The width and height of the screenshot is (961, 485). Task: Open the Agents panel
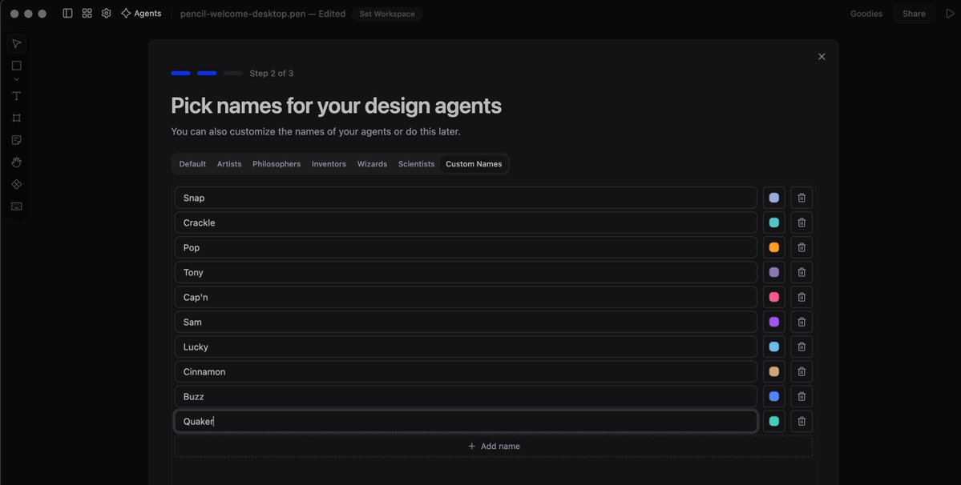(x=141, y=14)
